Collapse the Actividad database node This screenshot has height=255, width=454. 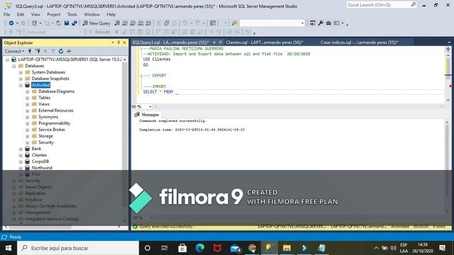pyautogui.click(x=21, y=85)
